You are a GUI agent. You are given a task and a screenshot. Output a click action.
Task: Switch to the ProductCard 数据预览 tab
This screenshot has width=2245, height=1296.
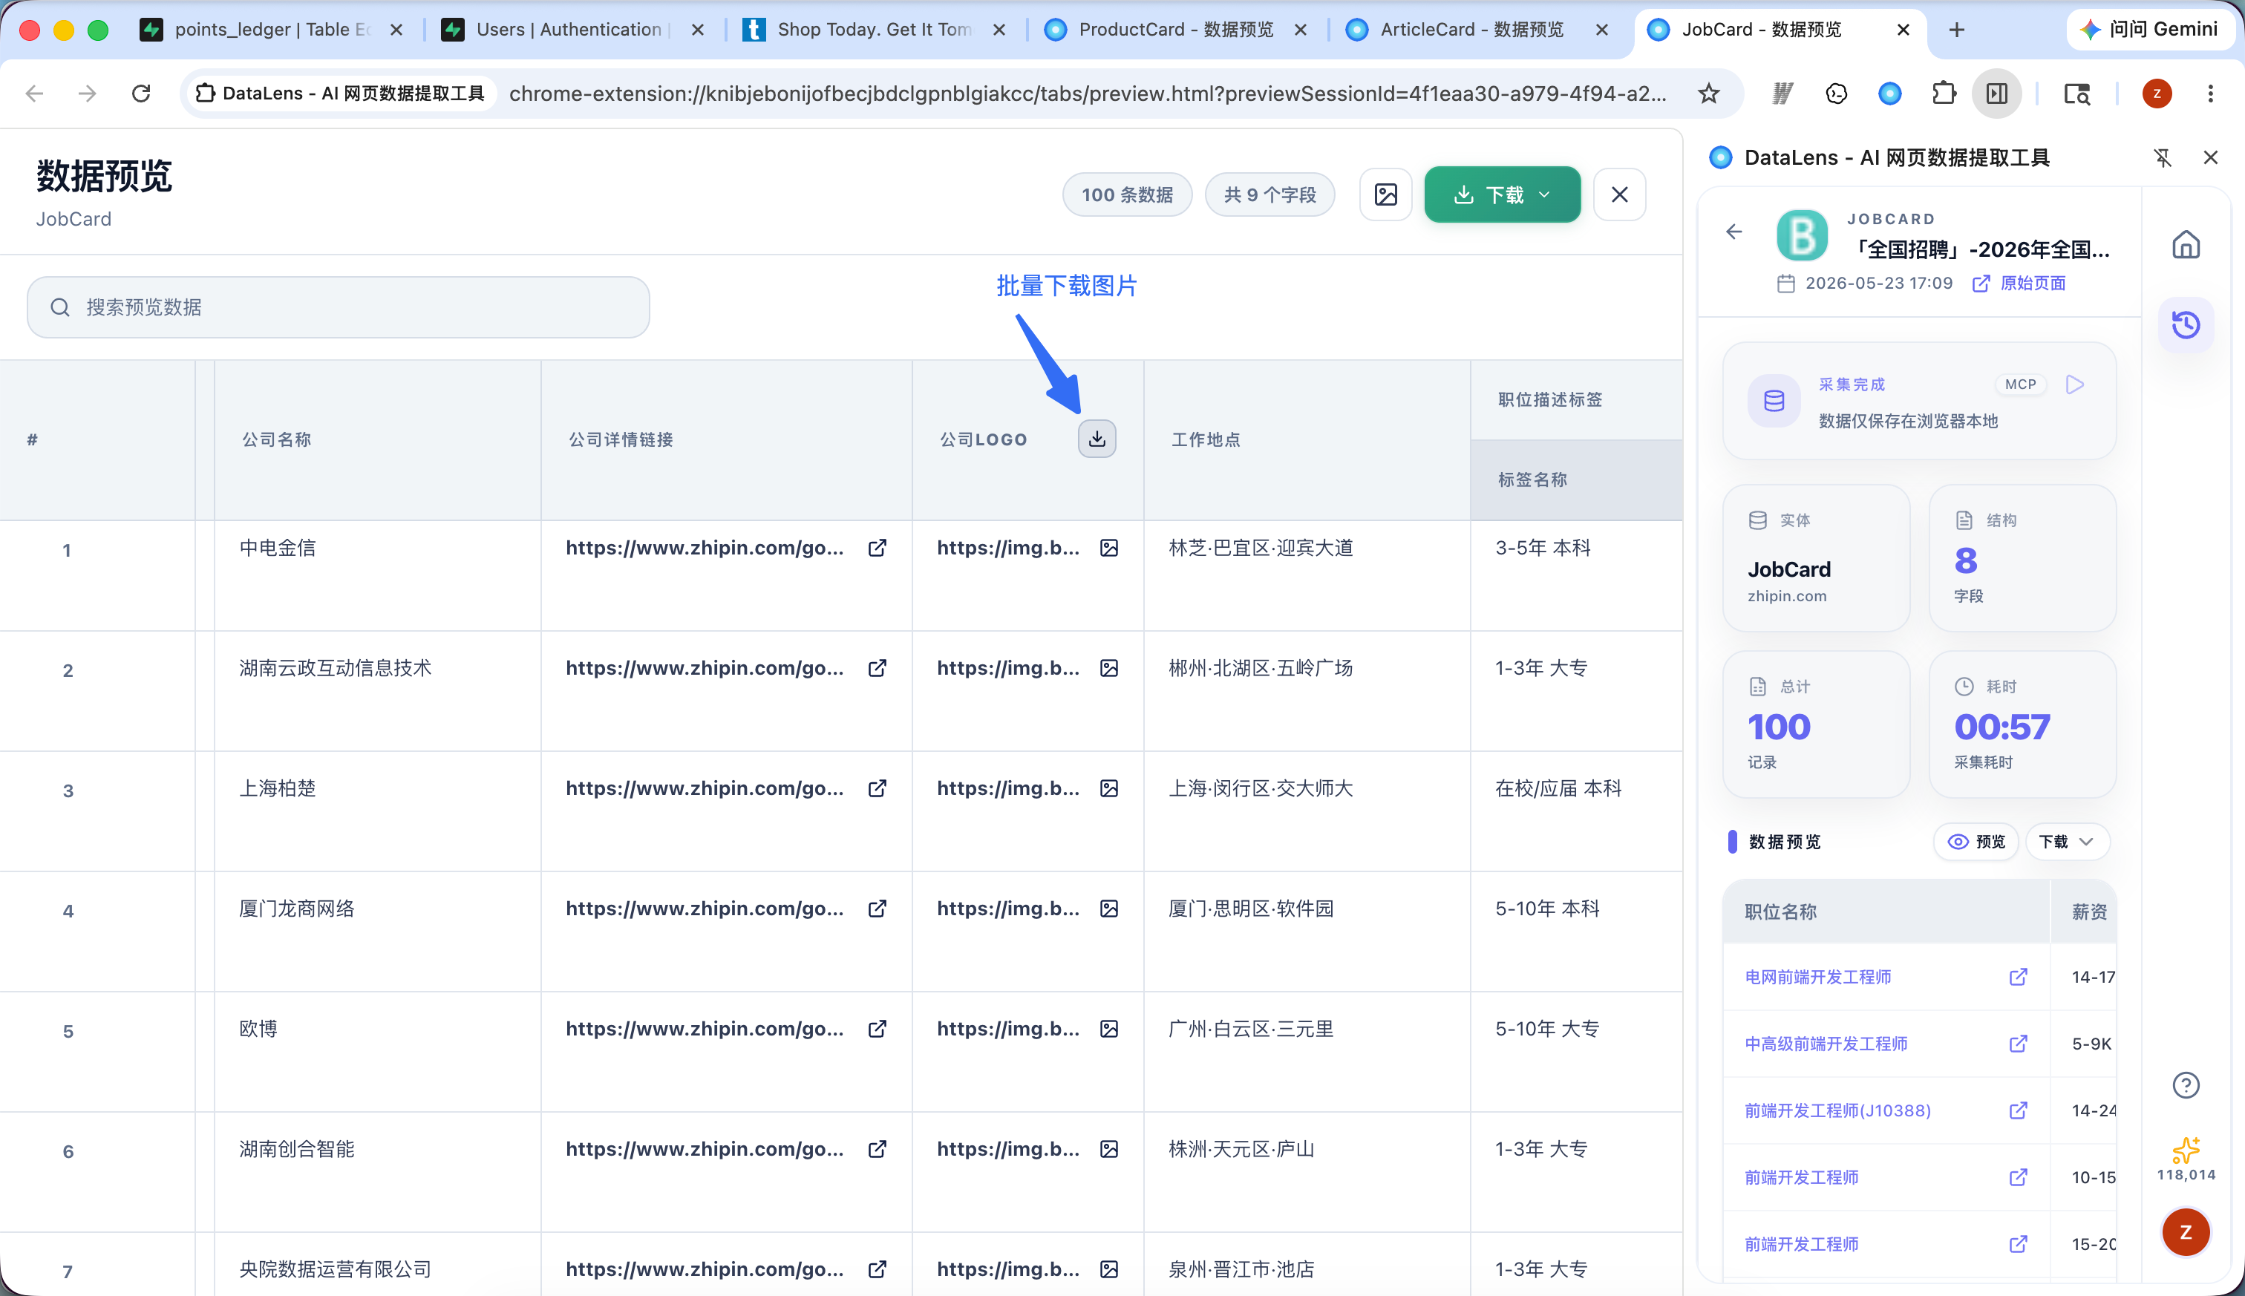pyautogui.click(x=1175, y=30)
